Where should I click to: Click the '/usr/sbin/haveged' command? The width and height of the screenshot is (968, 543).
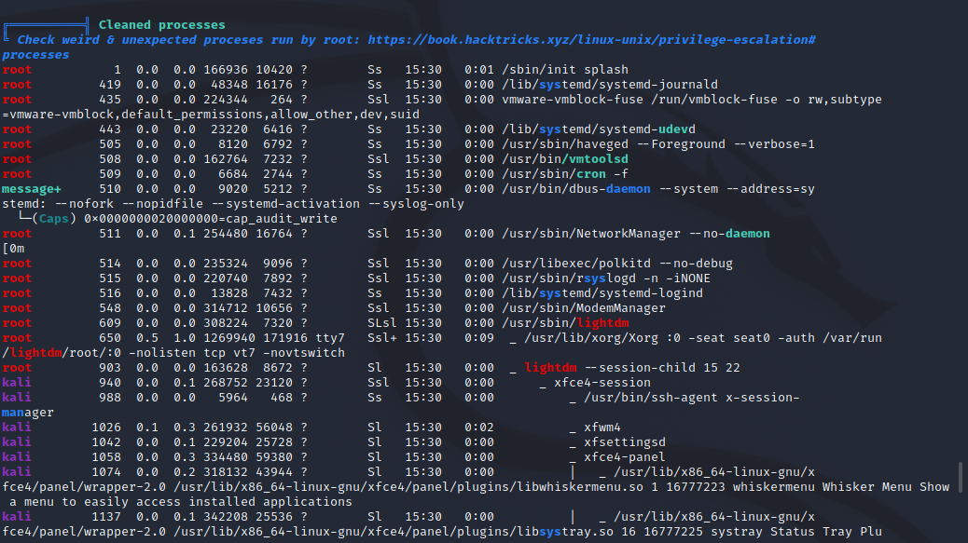click(x=565, y=144)
